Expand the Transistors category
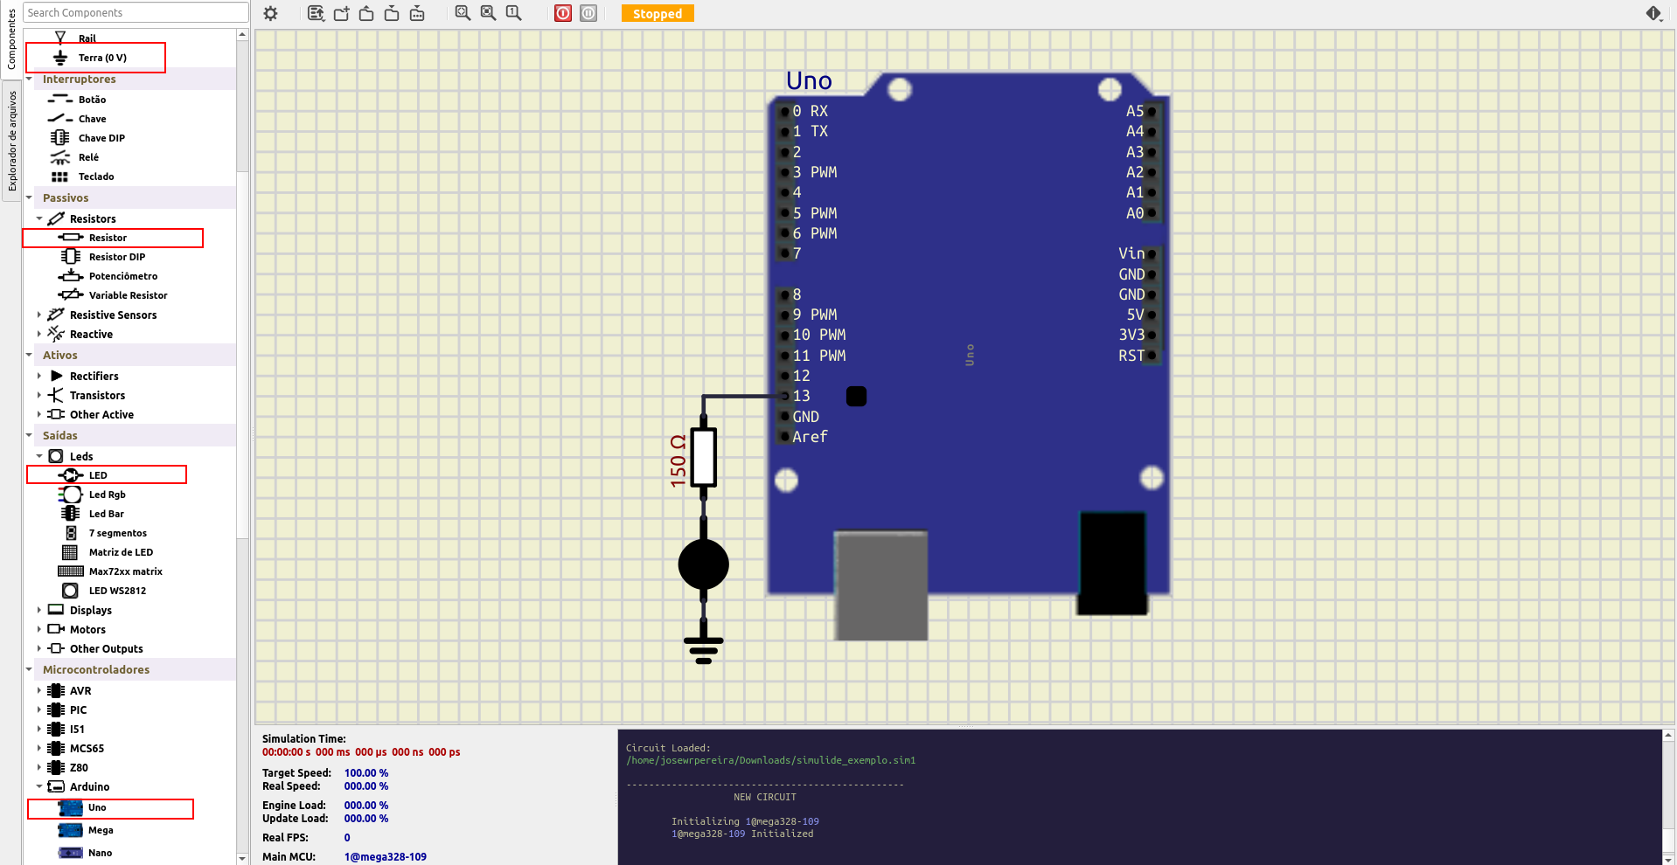 click(x=39, y=395)
